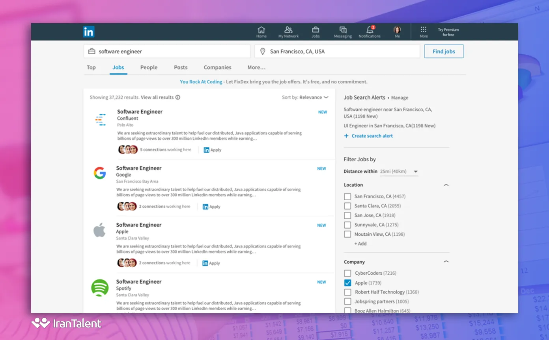Click the briefcase icon in search box

pyautogui.click(x=91, y=52)
